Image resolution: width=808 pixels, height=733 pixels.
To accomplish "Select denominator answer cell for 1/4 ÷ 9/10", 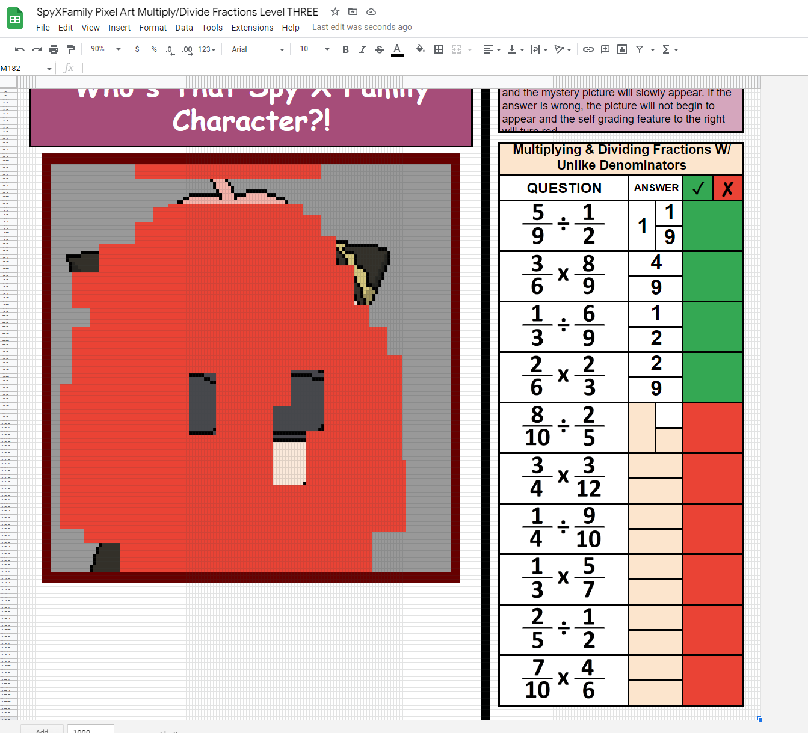I will (x=655, y=541).
